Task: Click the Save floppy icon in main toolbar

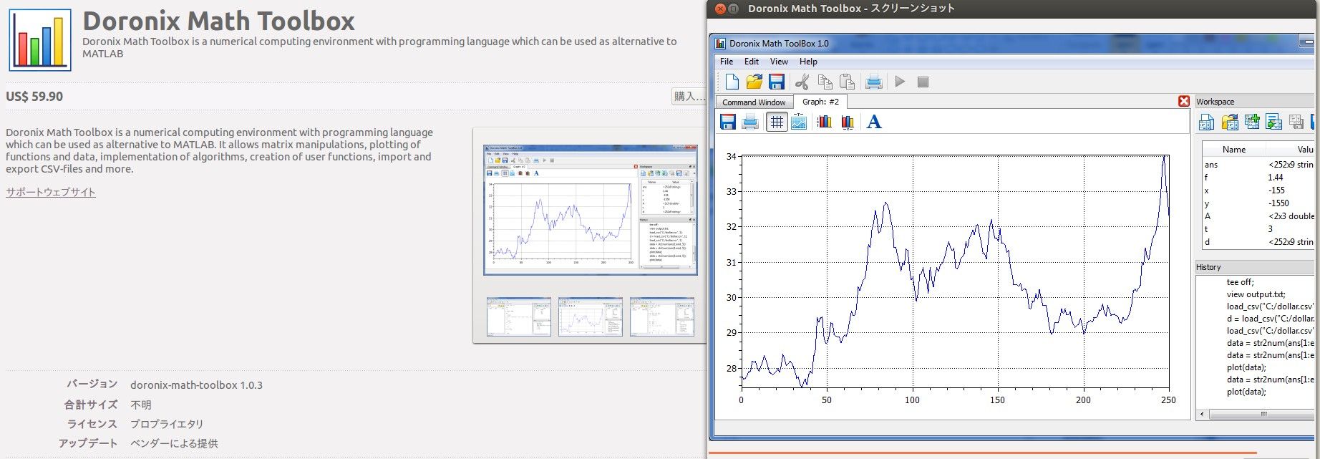Action: point(777,82)
